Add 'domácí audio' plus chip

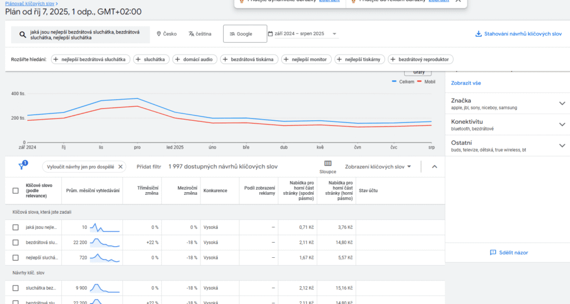(194, 59)
